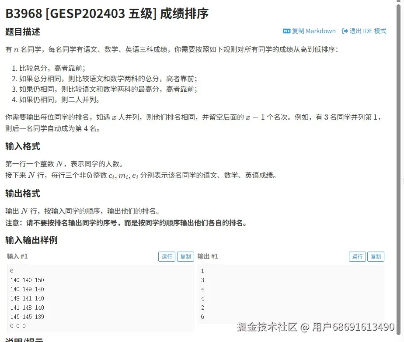Click the title B3968 成绩排序

107,14
